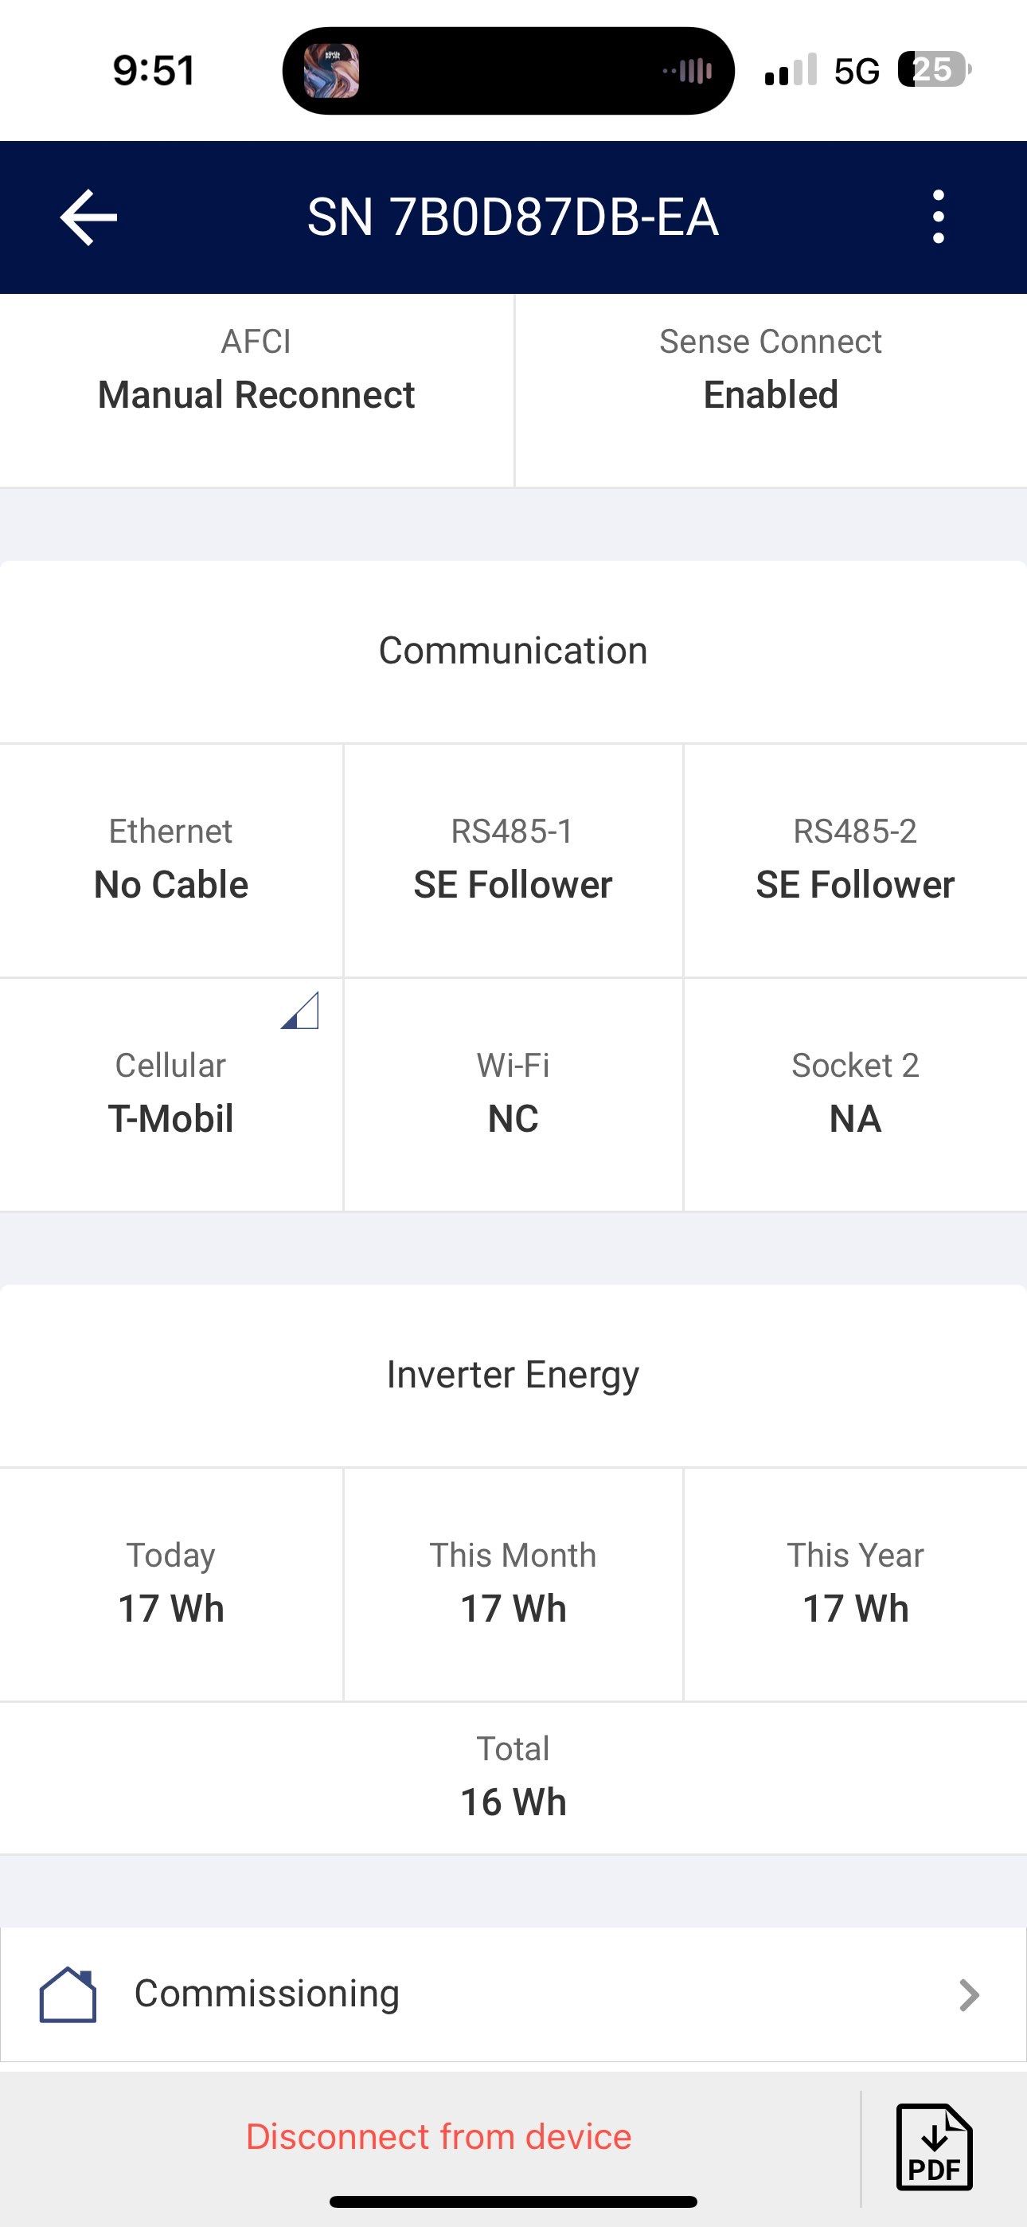The image size is (1027, 2227).
Task: Open the Commissioning menu row
Action: (x=513, y=1994)
